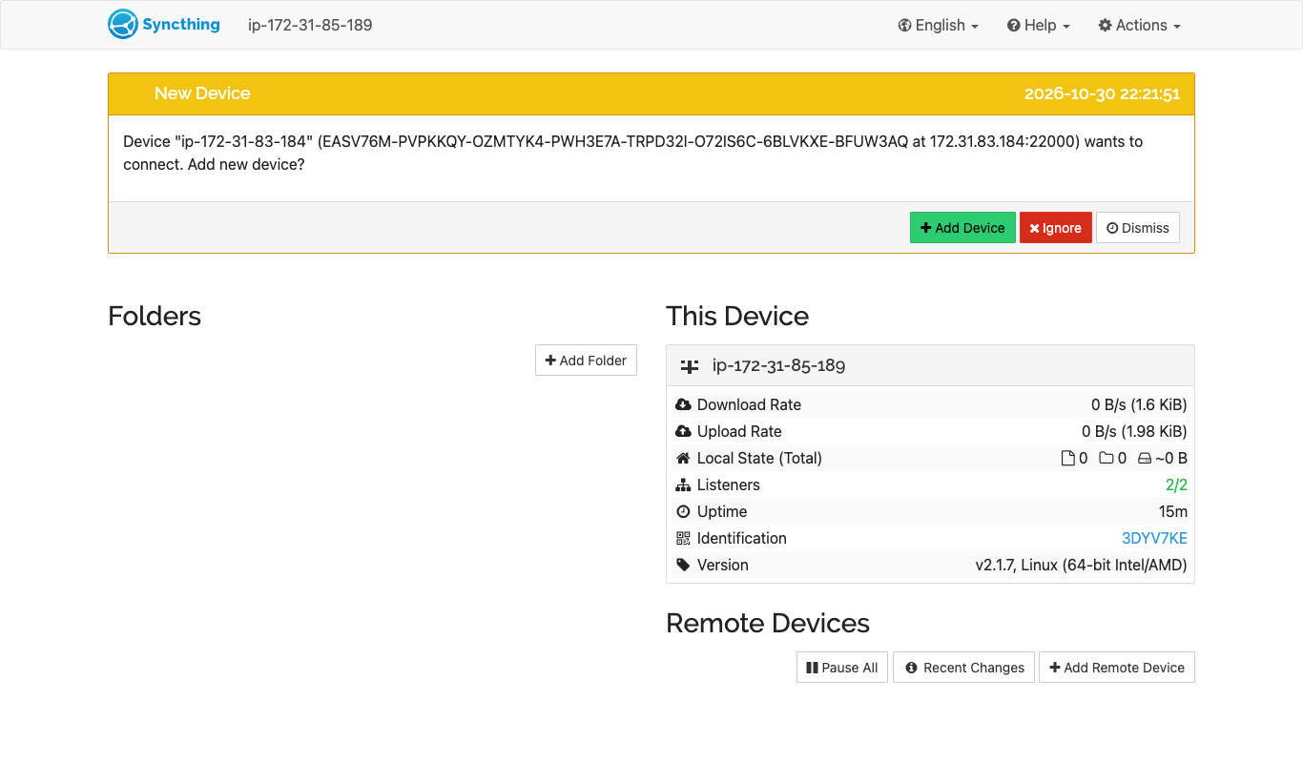Open Recent Changes
1303x763 pixels.
(963, 668)
